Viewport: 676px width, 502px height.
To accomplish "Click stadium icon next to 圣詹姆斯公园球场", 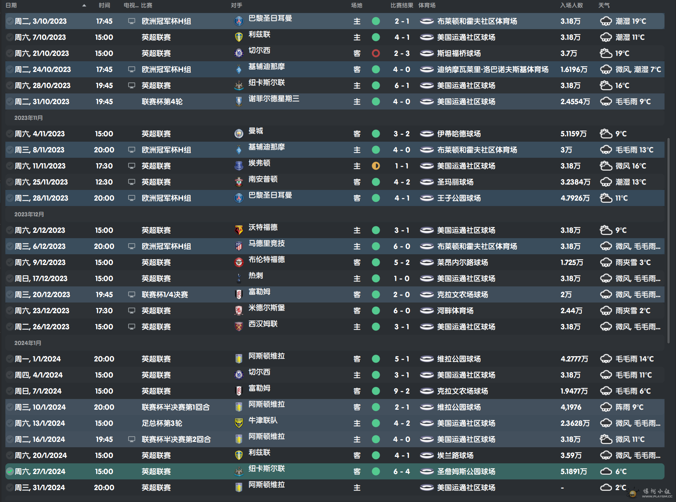I will [426, 471].
